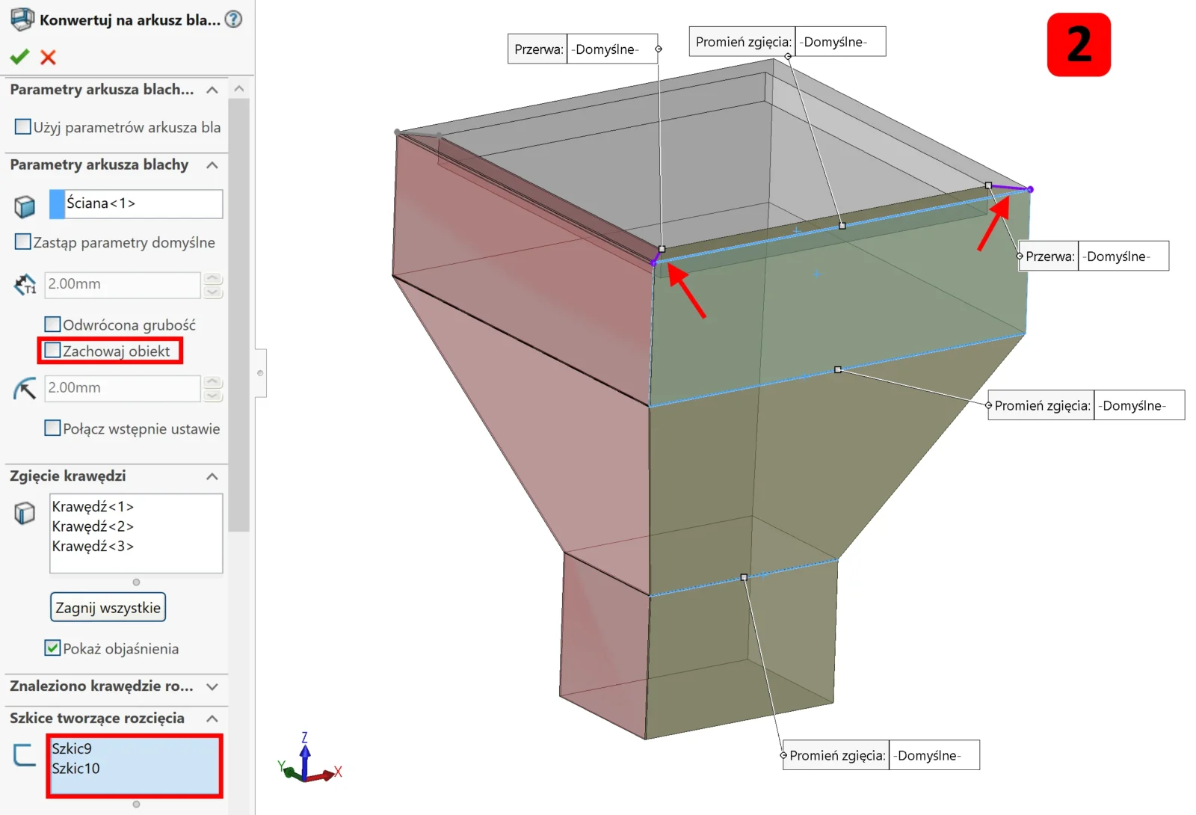The height and width of the screenshot is (815, 1196).
Task: Confirm with the green checkmark OK icon
Action: [x=20, y=57]
